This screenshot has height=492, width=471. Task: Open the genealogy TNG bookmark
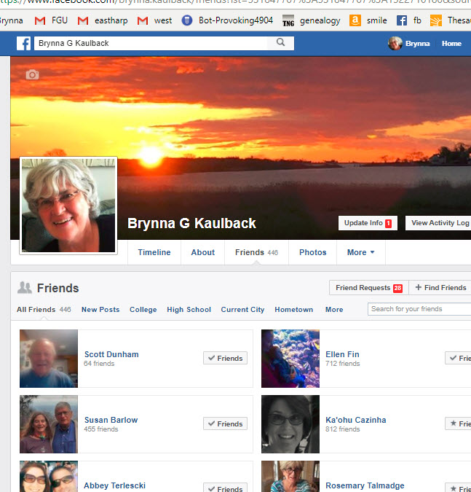(312, 20)
